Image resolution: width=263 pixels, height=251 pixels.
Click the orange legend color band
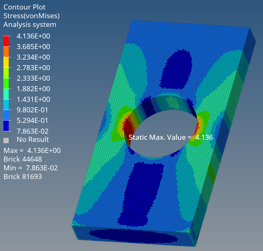tap(6, 52)
